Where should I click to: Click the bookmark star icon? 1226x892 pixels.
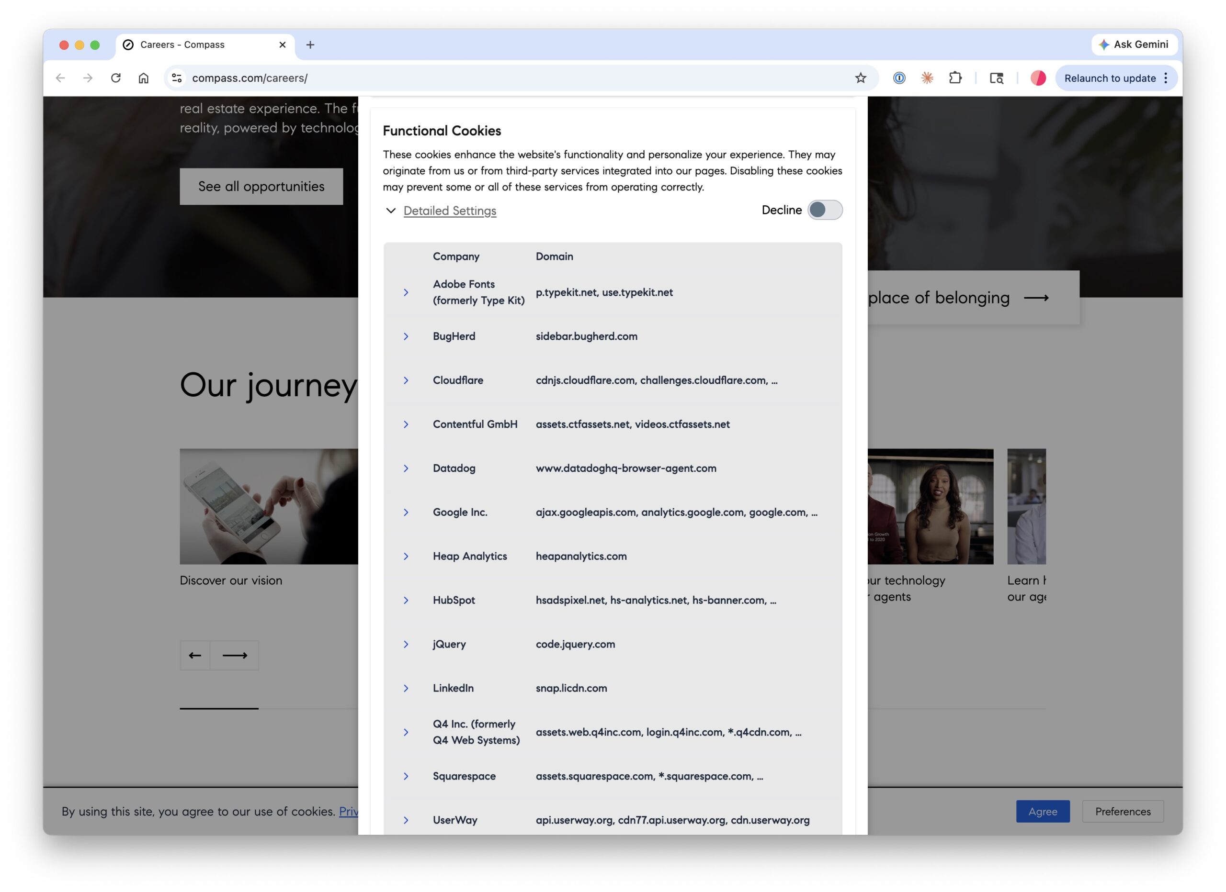pyautogui.click(x=861, y=78)
